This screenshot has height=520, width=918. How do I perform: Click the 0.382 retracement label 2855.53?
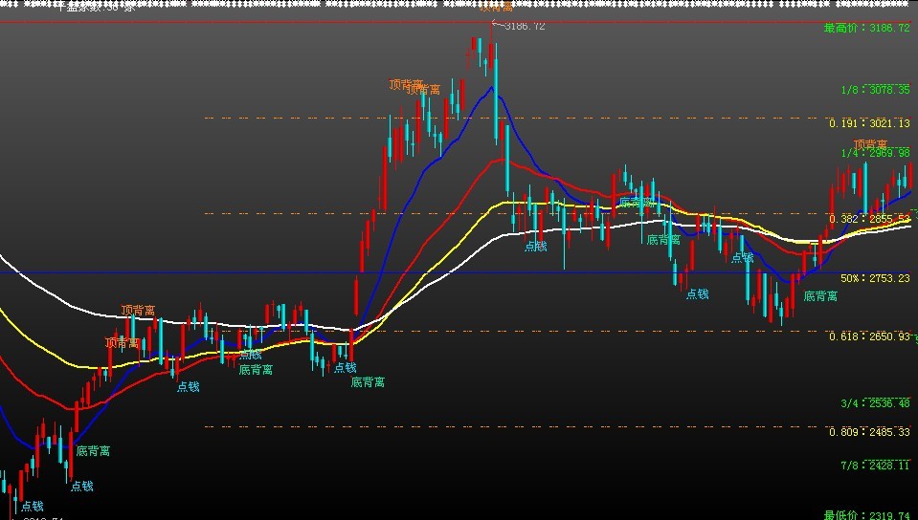click(869, 219)
